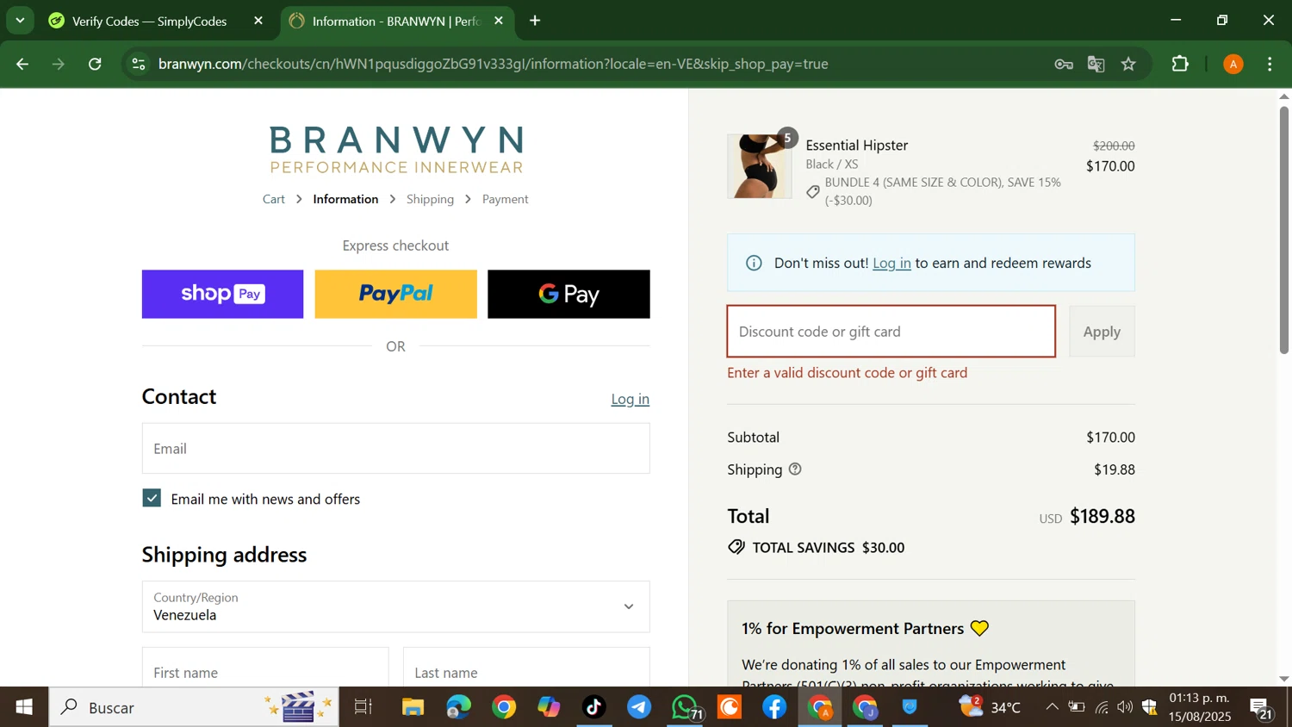Open Facebook from the taskbar
The height and width of the screenshot is (727, 1292).
tap(774, 707)
